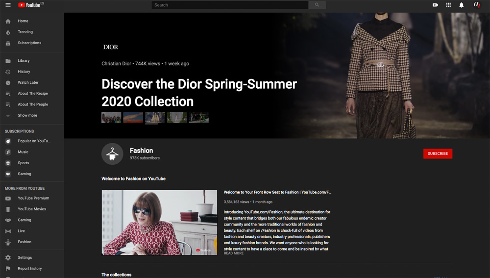Open the Christian Dior channel link

(x=116, y=64)
